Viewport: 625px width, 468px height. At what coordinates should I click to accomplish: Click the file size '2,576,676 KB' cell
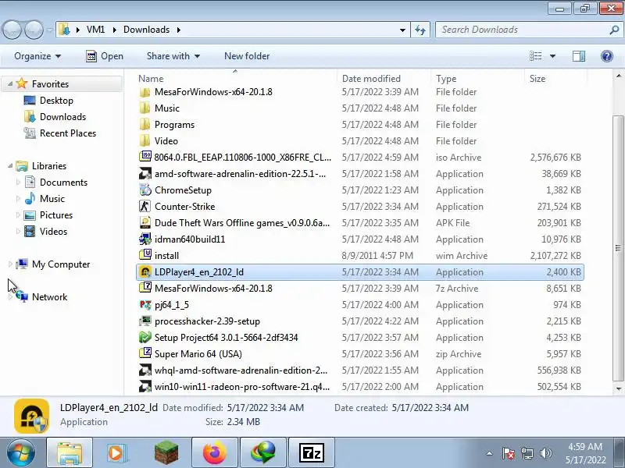555,158
